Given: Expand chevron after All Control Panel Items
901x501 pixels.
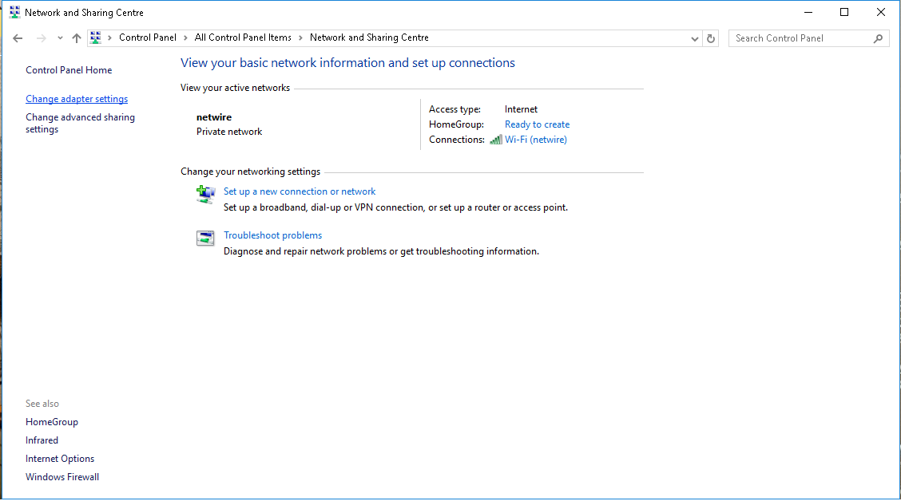Looking at the screenshot, I should click(x=300, y=37).
